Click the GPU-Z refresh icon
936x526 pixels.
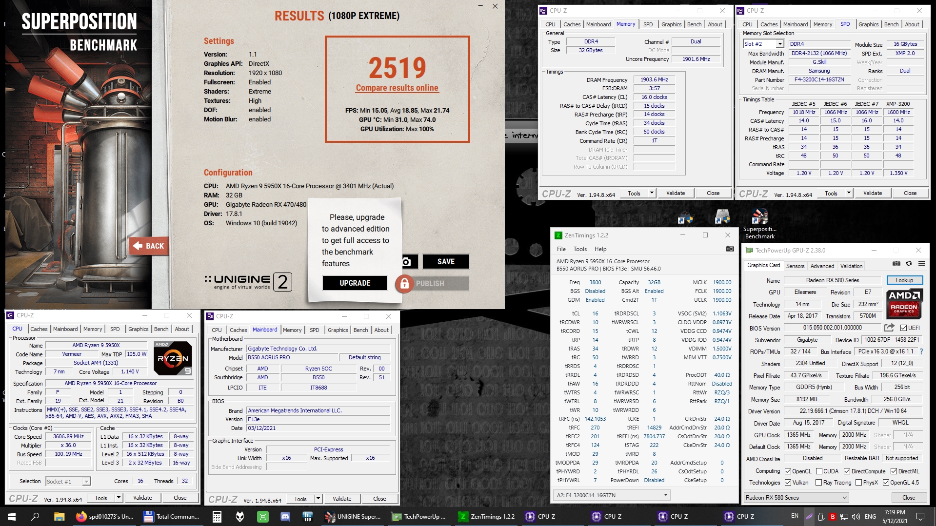(x=909, y=263)
